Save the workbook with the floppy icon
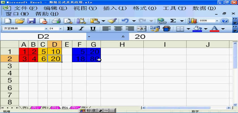 pos(31,21)
